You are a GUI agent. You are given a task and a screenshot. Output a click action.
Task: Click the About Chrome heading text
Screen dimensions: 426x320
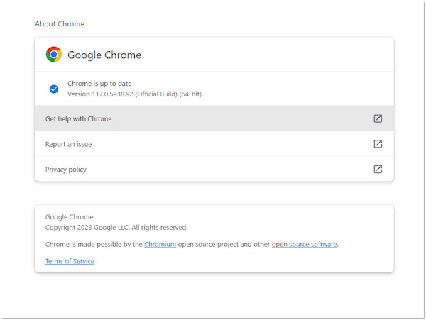(x=60, y=24)
